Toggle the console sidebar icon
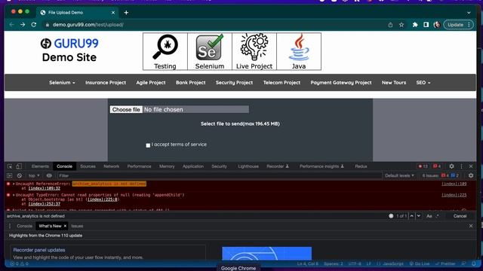Viewport: 483px width, 271px height. point(10,175)
